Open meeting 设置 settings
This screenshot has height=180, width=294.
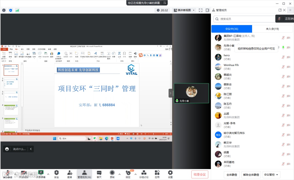click(x=170, y=174)
